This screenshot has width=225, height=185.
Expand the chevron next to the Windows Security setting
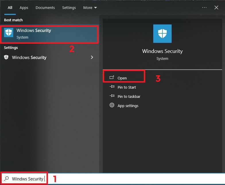(92, 57)
